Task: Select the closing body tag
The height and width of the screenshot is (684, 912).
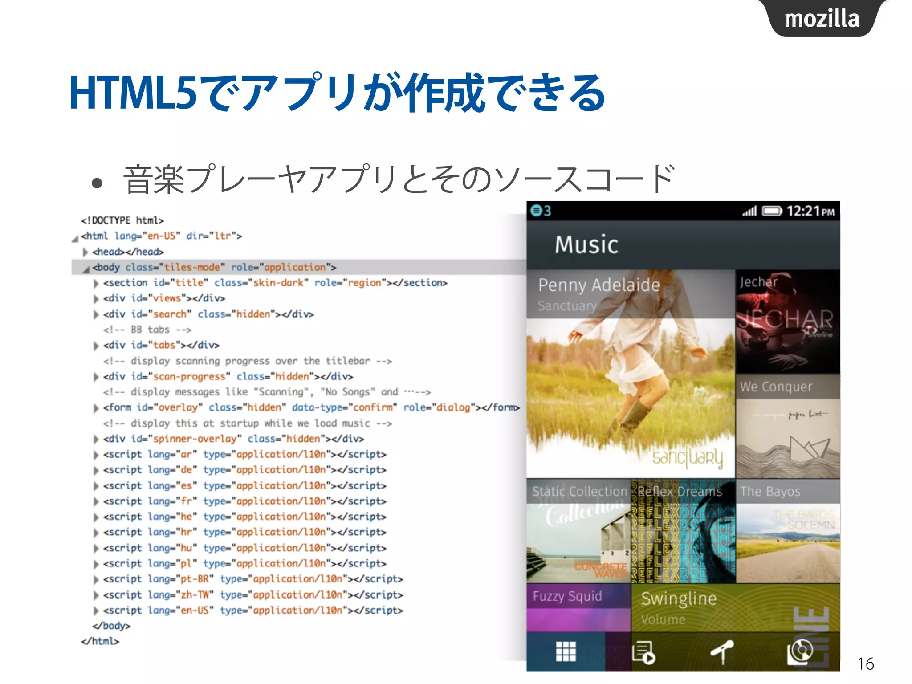Action: (x=111, y=626)
